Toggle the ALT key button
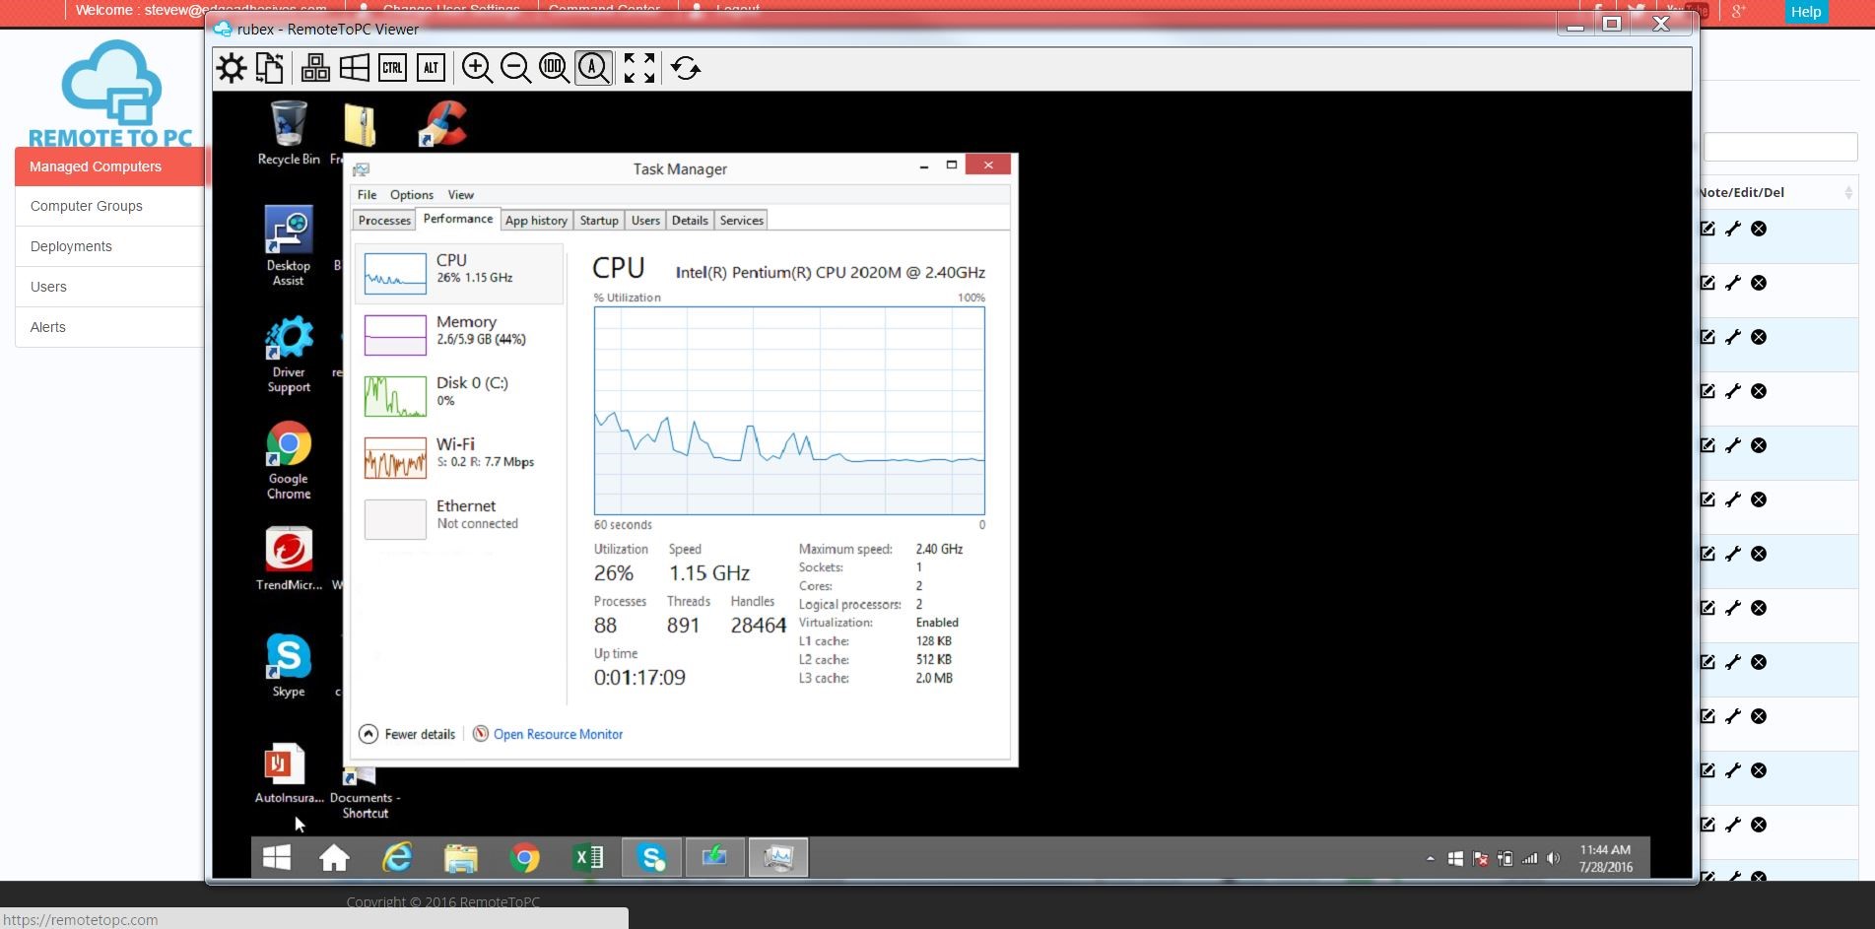Image resolution: width=1875 pixels, height=929 pixels. coord(431,68)
